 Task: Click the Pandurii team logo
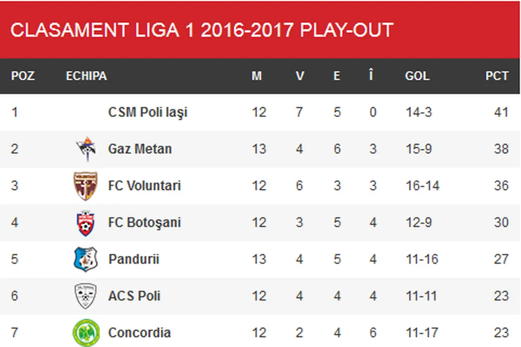tap(86, 259)
